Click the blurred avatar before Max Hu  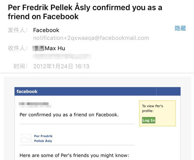(38, 48)
